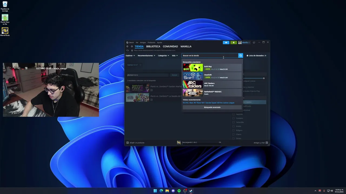Viewport: 346px width, 194px height.
Task: Go back with the left arrow
Action: 128,46
